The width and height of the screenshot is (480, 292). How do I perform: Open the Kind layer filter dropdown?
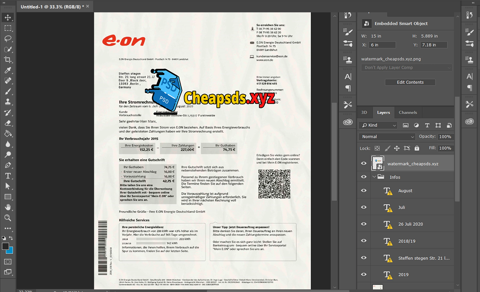coord(378,125)
